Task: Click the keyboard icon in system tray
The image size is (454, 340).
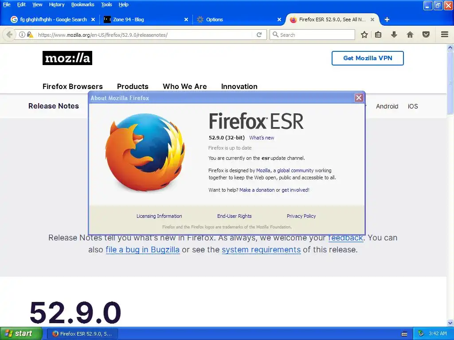Action: click(x=404, y=334)
